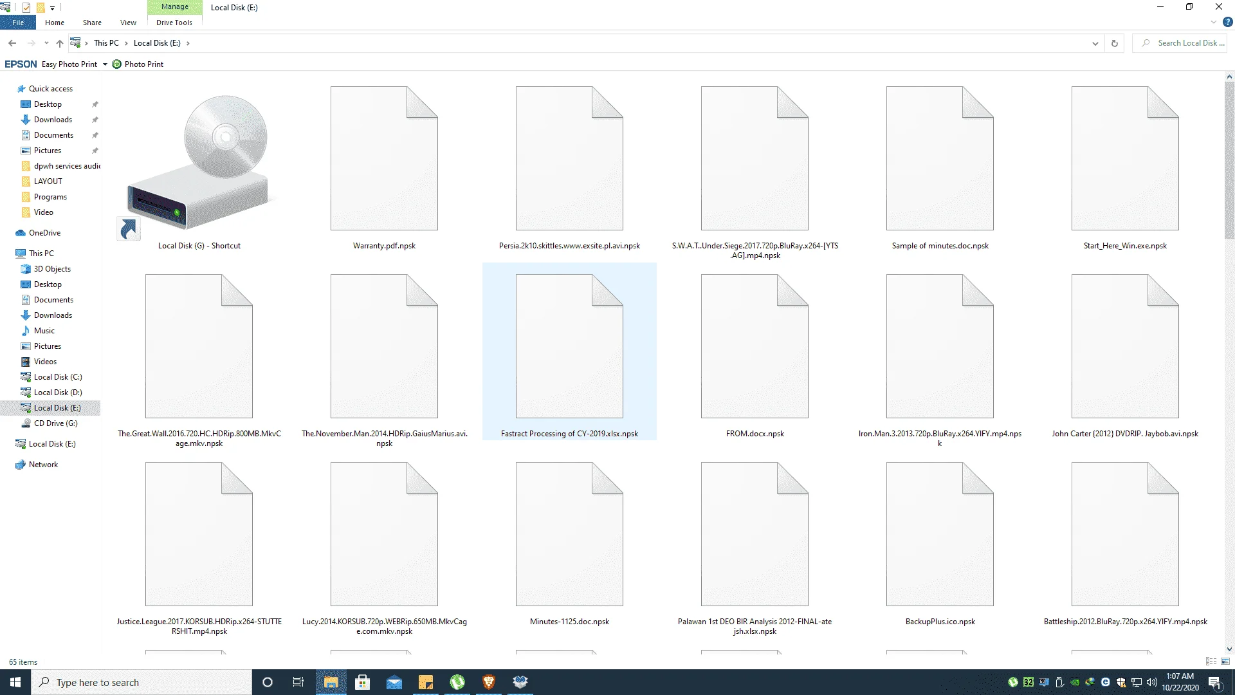Click the vertical scrollbar thumb
Viewport: 1235px width, 695px height.
(x=1229, y=160)
